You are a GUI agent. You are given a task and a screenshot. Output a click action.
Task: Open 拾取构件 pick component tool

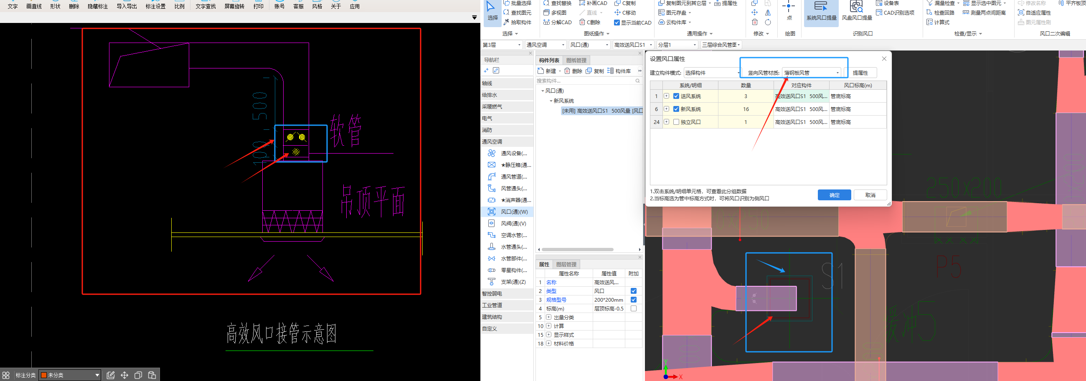tap(517, 22)
